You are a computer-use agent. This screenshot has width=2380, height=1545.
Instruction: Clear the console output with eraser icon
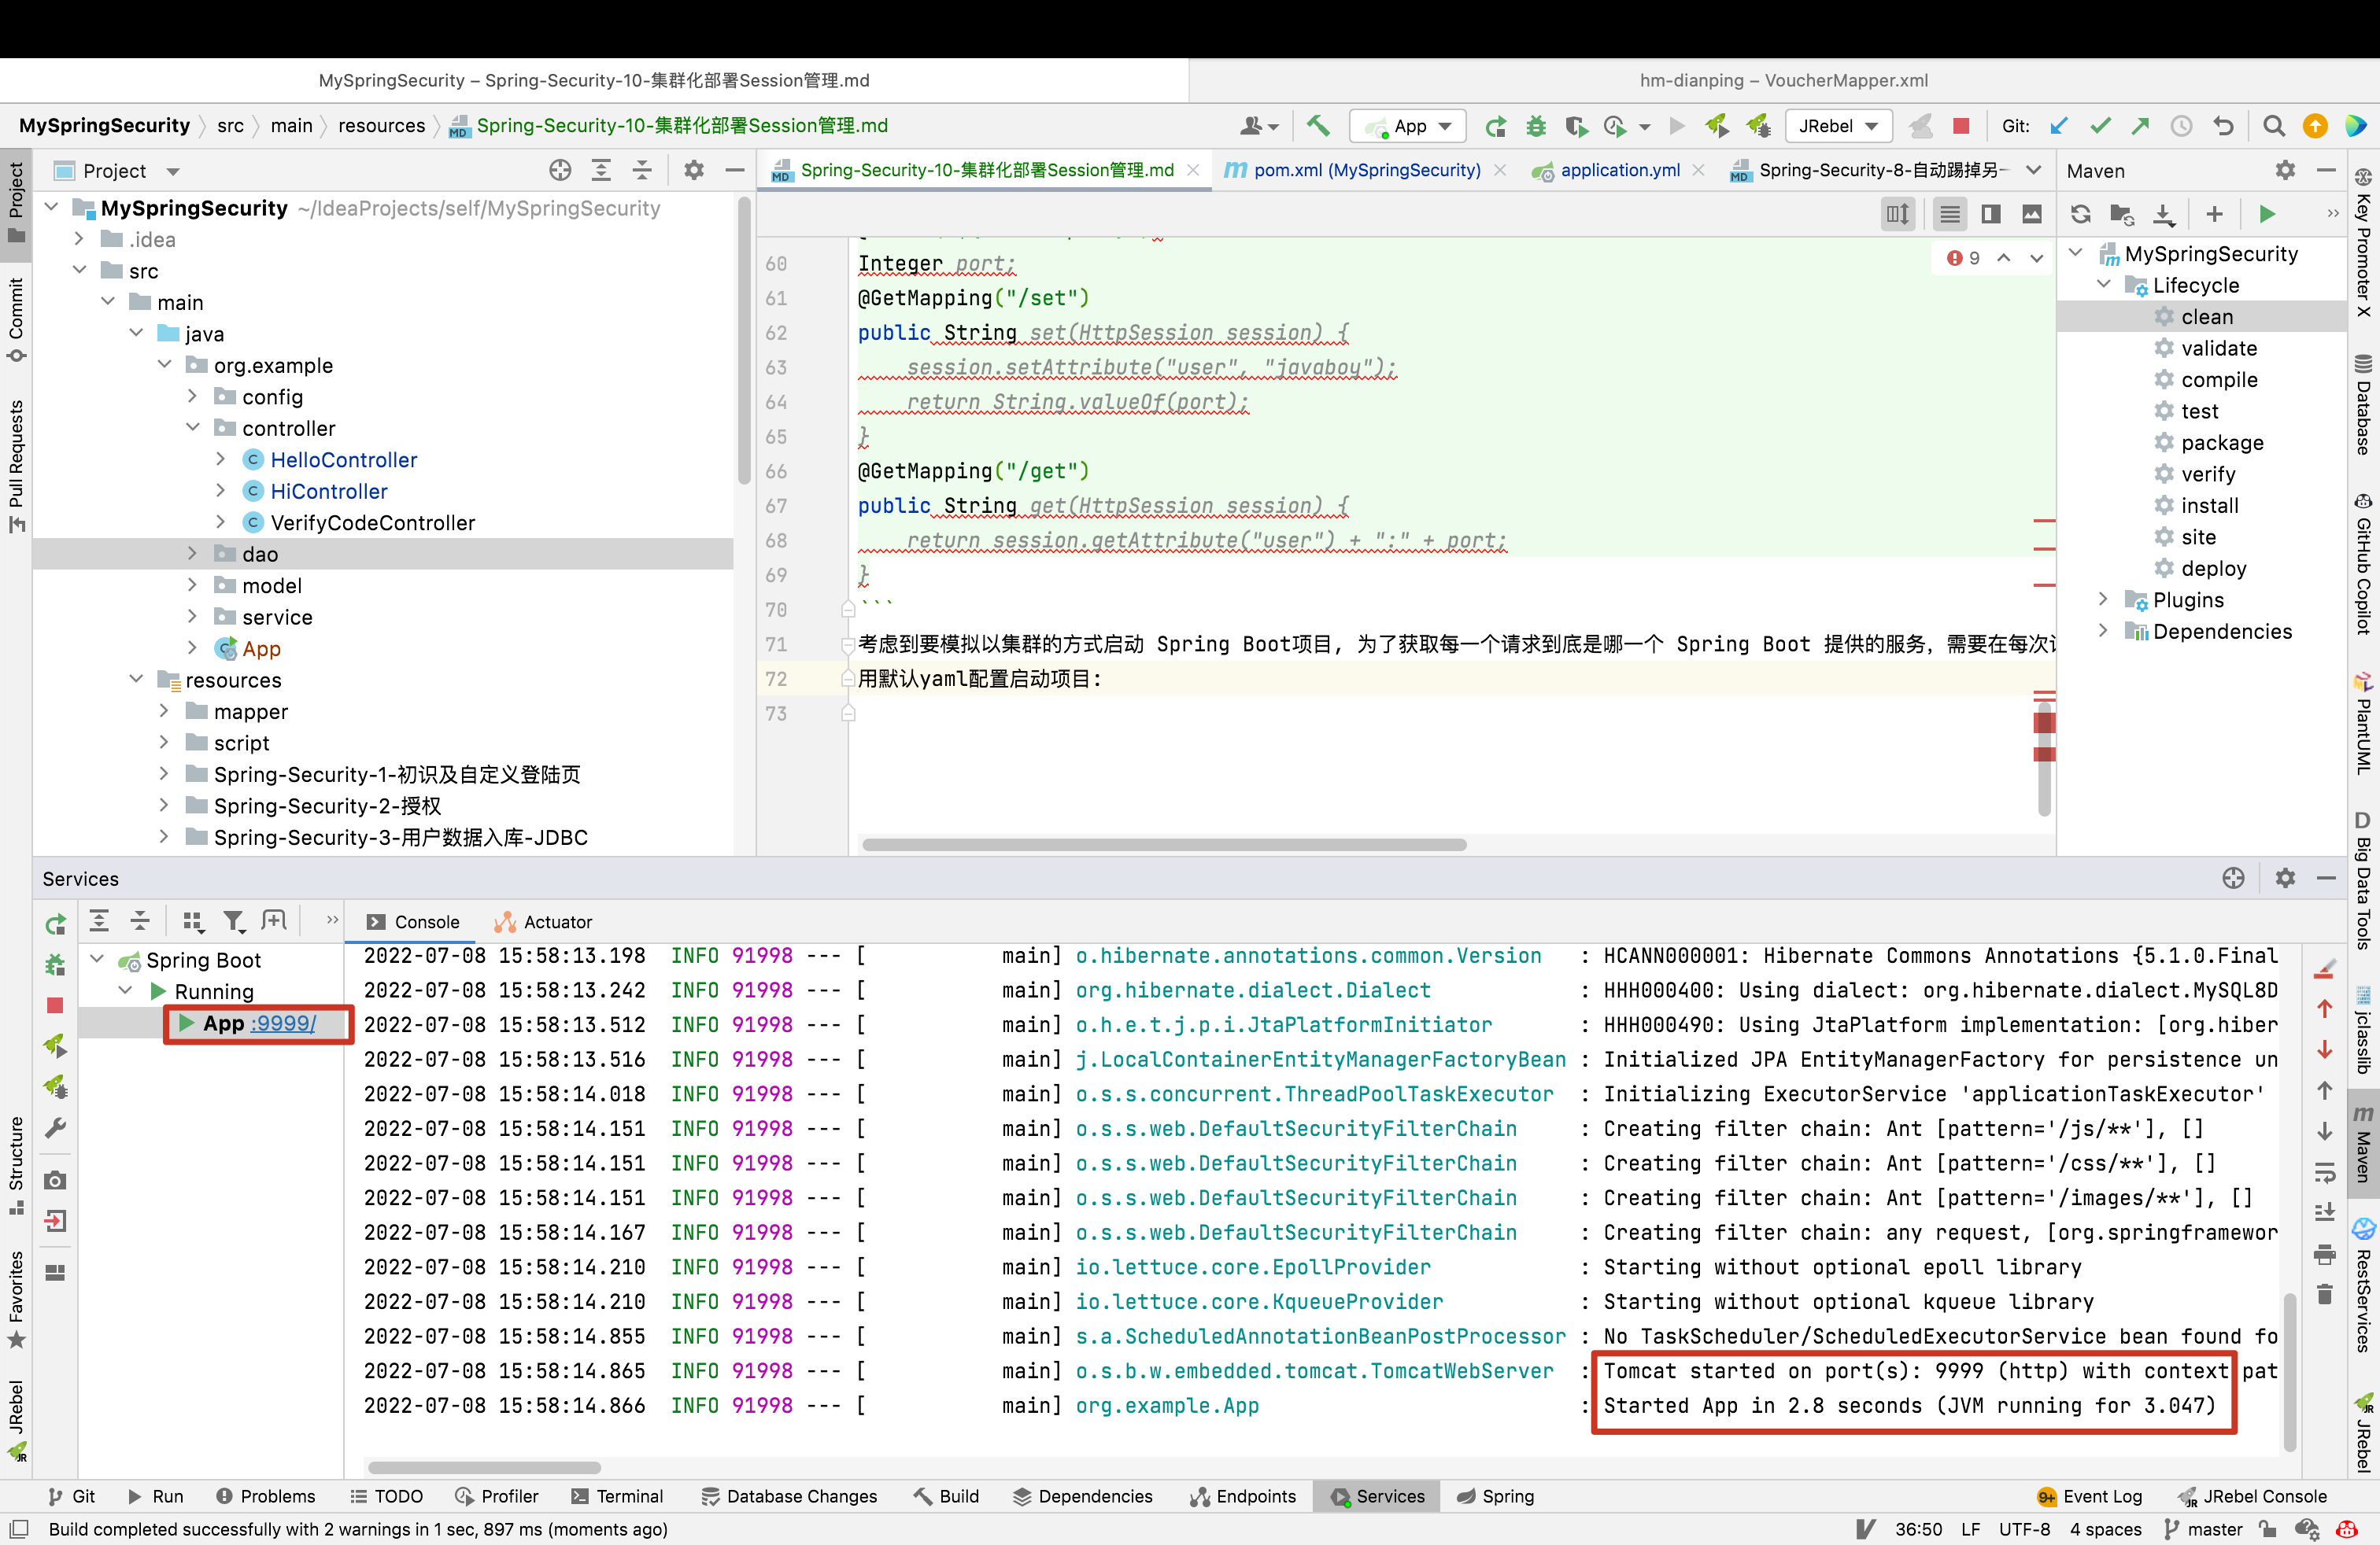2324,969
